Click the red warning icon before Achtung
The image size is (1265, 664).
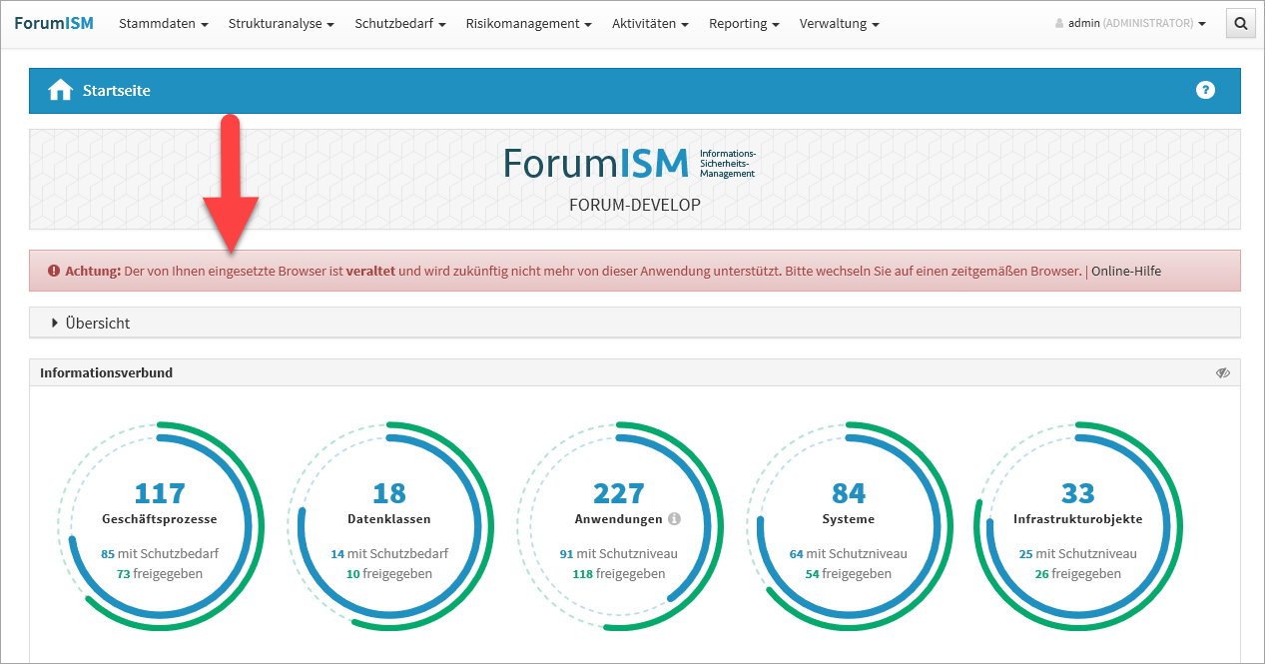pyautogui.click(x=54, y=271)
